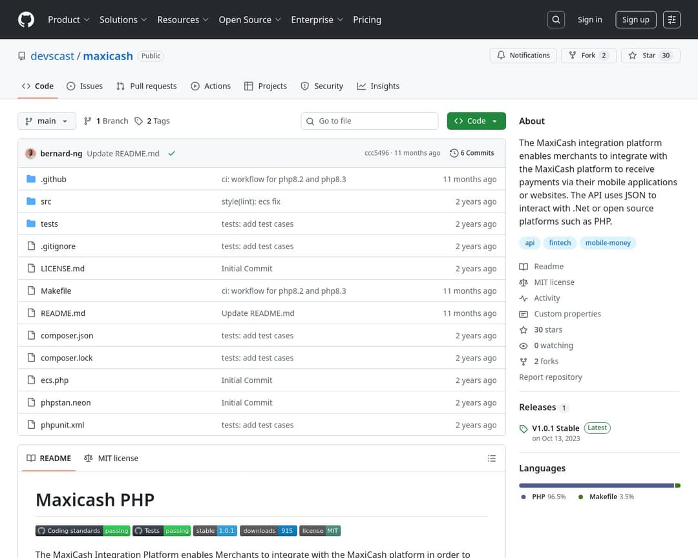
Task: Open the green Code dropdown button
Action: (476, 121)
